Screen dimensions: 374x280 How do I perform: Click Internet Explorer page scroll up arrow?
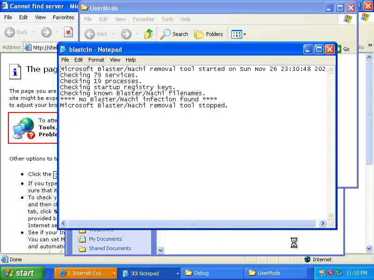pyautogui.click(x=369, y=57)
